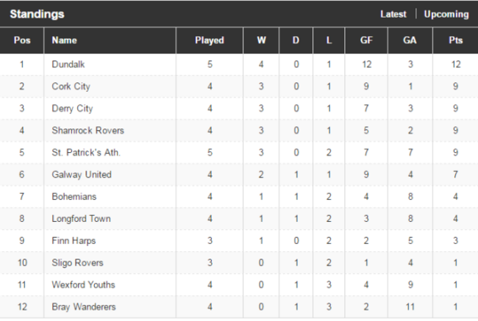Open the Latest tab
478x321 pixels.
393,14
